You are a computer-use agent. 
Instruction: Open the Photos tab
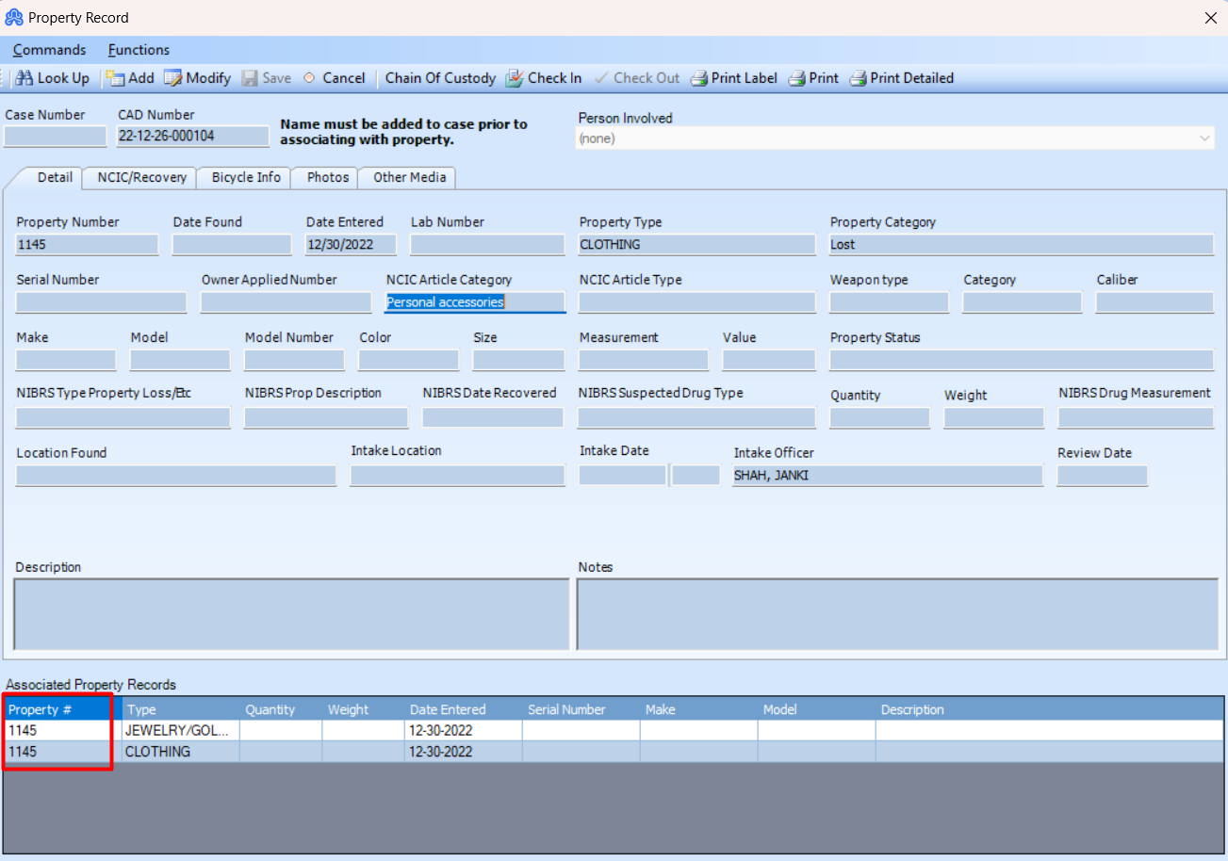tap(324, 177)
